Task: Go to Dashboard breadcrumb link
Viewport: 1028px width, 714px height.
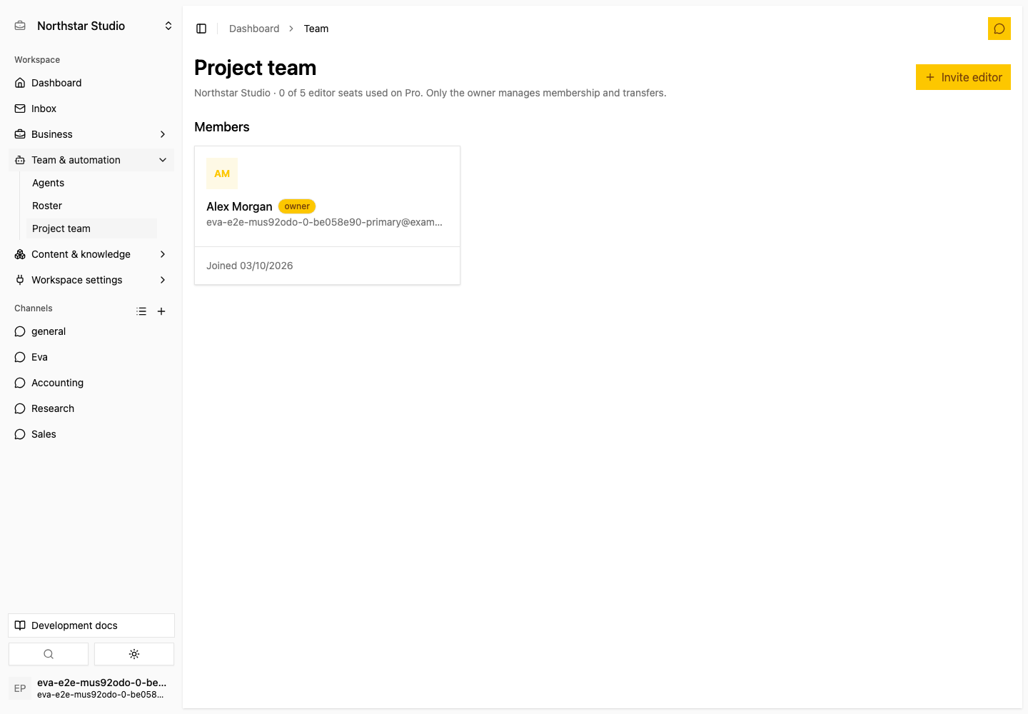Action: (254, 29)
